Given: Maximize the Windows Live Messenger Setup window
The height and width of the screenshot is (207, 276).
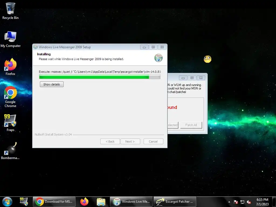Looking at the screenshot, I should 153,47.
